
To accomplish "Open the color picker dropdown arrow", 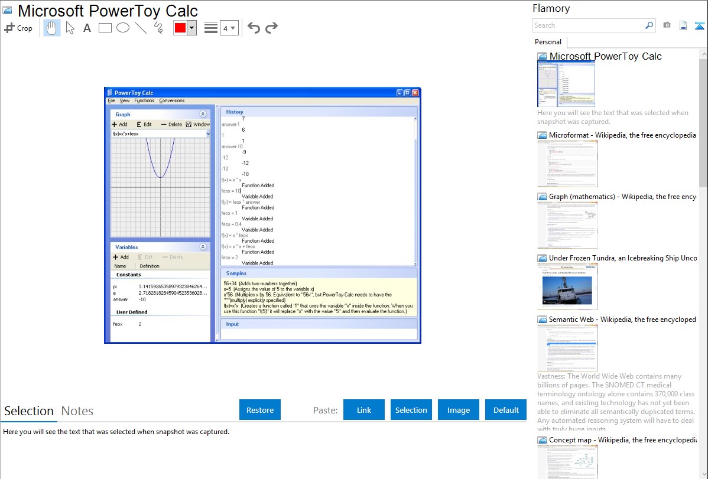I will pos(192,28).
